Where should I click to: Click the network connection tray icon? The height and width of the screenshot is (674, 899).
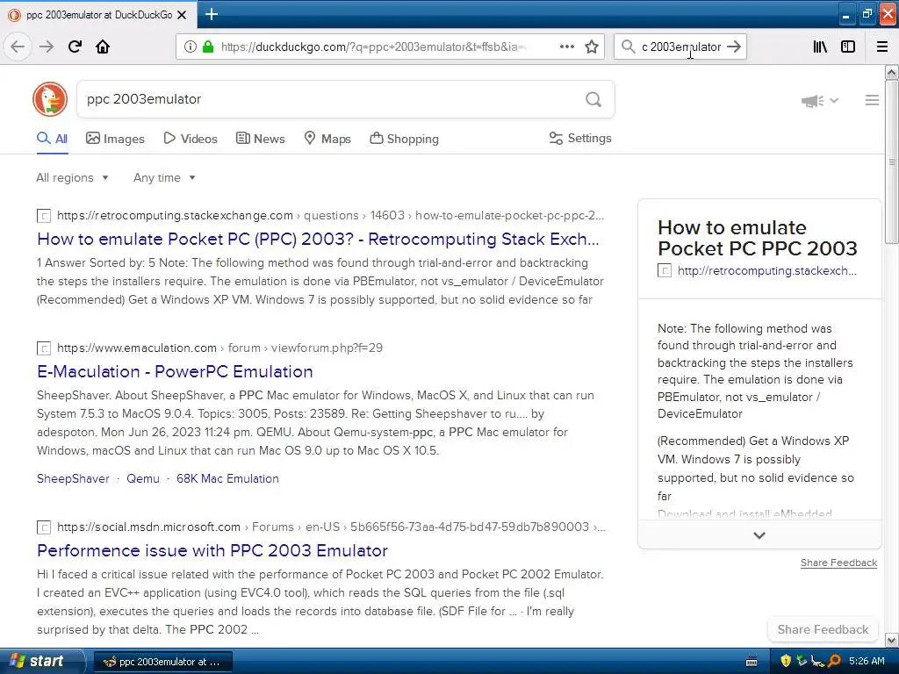(817, 661)
